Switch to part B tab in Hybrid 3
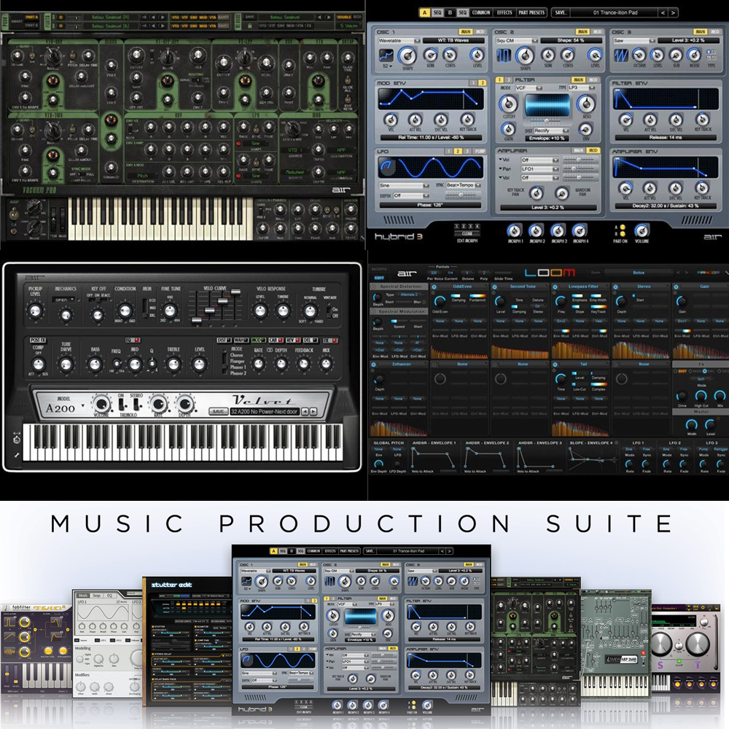The width and height of the screenshot is (729, 729). pyautogui.click(x=450, y=12)
